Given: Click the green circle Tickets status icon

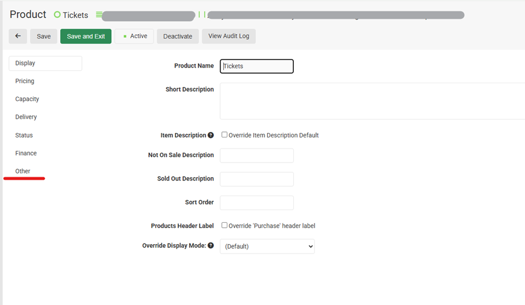Looking at the screenshot, I should (57, 15).
